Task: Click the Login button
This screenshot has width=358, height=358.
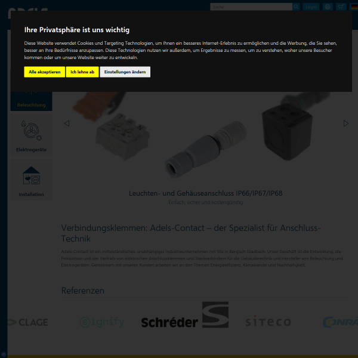Action: click(x=311, y=7)
